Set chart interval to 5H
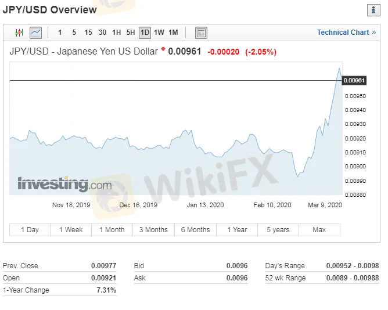The width and height of the screenshot is (388, 310). pyautogui.click(x=131, y=33)
